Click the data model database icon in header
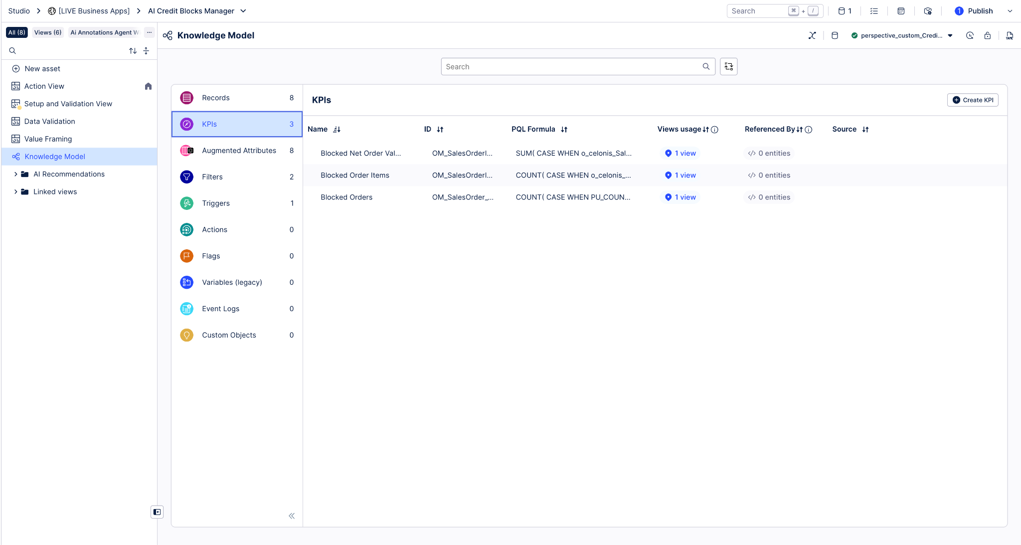The height and width of the screenshot is (545, 1021). tap(835, 35)
